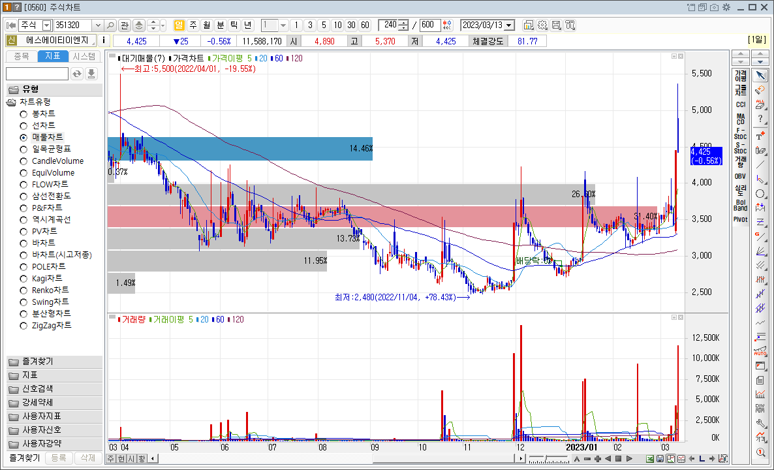Click the minus zoom-out icon at bottom
This screenshot has width=774, height=470.
coord(587,459)
